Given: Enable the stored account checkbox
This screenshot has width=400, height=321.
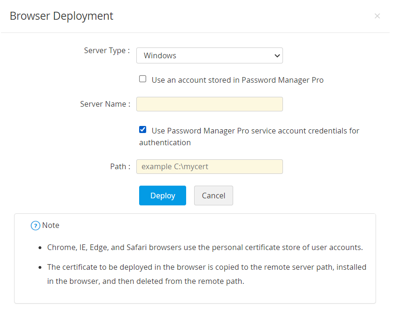Looking at the screenshot, I should click(x=143, y=79).
